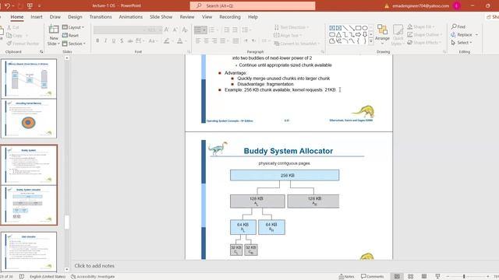Open the Animations tab
Viewport: 499px width, 280px height.
point(130,17)
